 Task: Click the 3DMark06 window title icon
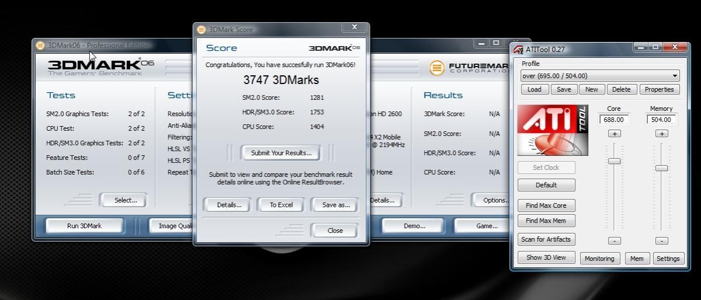tap(40, 45)
